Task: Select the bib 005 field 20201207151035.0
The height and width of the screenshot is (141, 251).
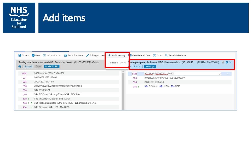Action: [x=69, y=82]
